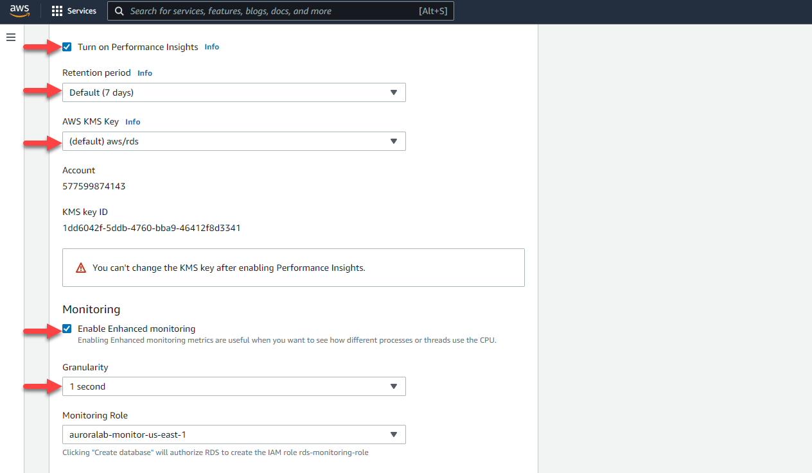Open the auroralab-monitor-us-east-1 role dropdown
The height and width of the screenshot is (473, 812).
click(234, 434)
